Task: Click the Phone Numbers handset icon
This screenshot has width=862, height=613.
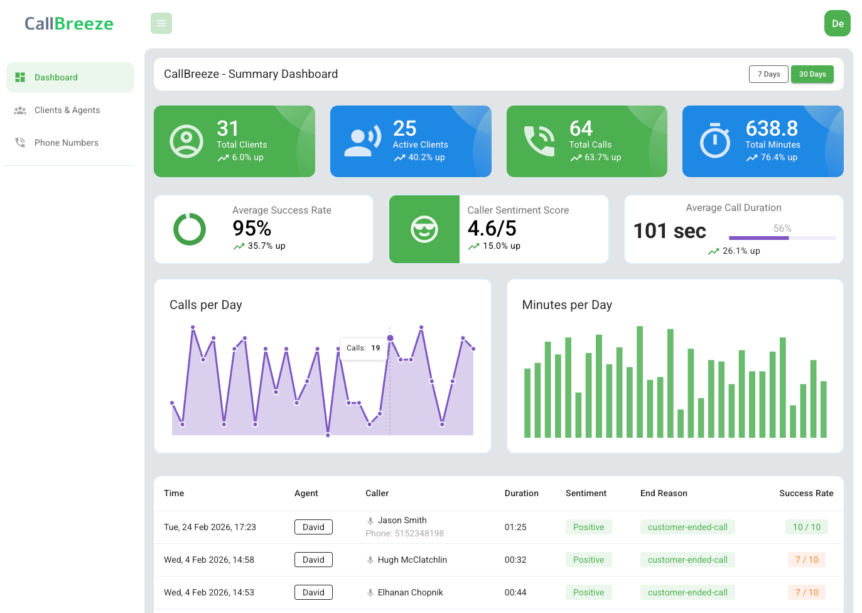Action: tap(20, 143)
